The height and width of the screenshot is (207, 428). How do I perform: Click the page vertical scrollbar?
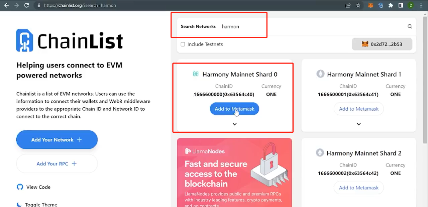[x=425, y=80]
